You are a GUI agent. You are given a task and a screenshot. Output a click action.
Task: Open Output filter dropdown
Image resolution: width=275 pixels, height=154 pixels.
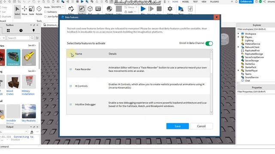[14, 132]
